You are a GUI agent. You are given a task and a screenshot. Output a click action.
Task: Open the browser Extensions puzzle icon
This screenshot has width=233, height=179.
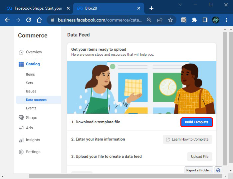pos(194,20)
